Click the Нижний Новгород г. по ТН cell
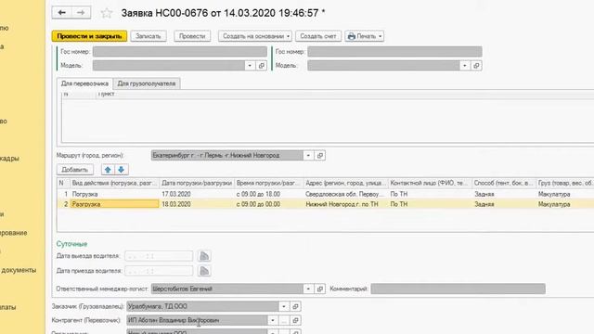 click(x=345, y=204)
